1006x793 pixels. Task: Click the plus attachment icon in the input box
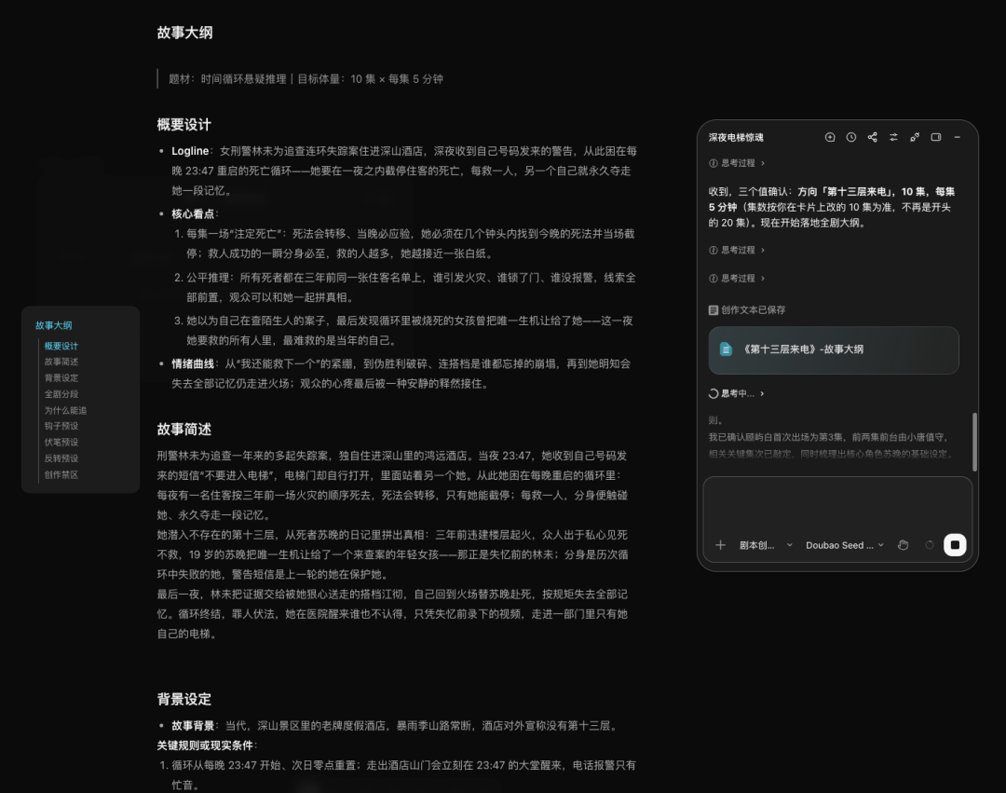click(720, 545)
